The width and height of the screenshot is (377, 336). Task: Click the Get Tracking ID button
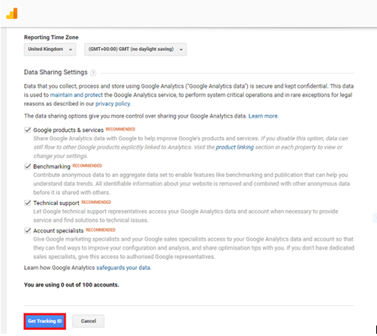tap(45, 321)
